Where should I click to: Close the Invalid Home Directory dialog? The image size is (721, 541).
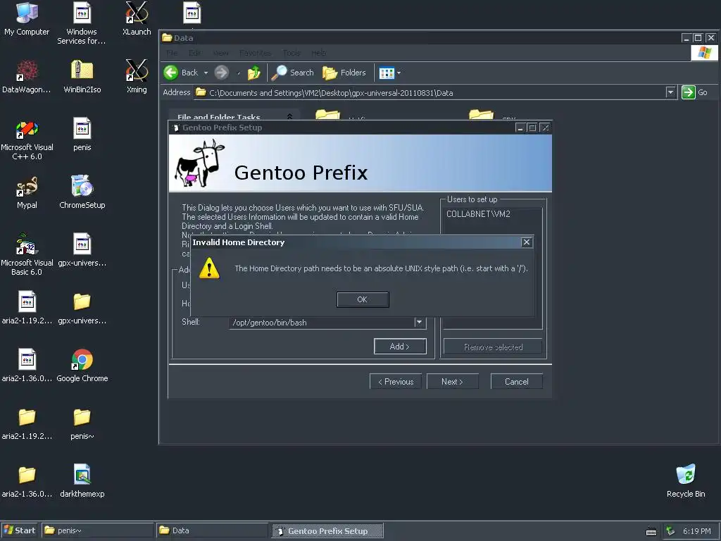(527, 242)
